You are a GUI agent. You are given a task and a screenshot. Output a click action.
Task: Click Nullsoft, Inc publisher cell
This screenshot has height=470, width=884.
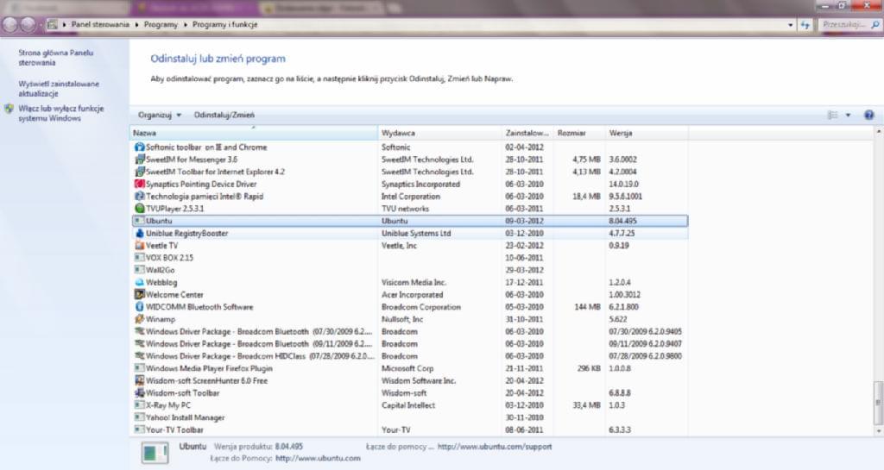[402, 319]
